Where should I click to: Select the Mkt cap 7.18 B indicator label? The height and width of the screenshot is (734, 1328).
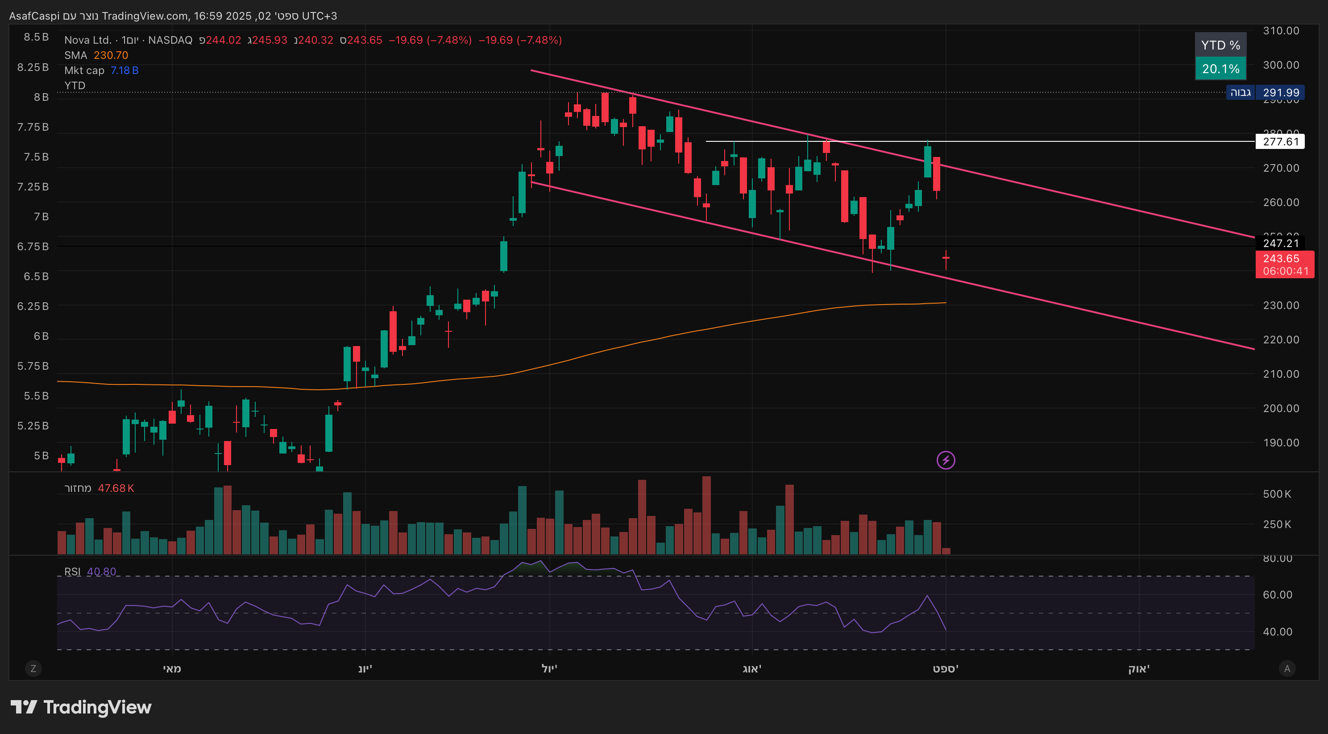[101, 70]
